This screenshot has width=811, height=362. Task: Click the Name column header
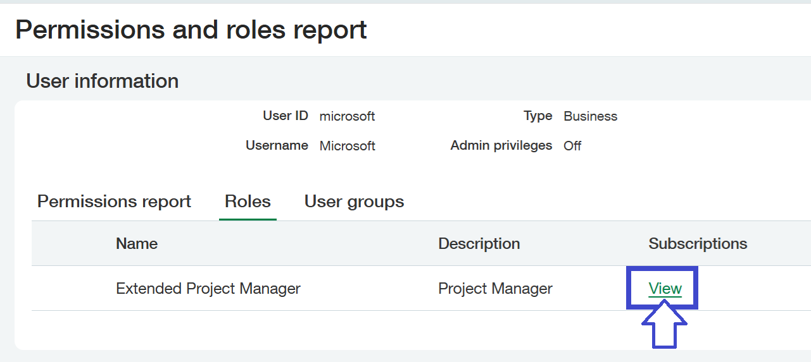[137, 244]
